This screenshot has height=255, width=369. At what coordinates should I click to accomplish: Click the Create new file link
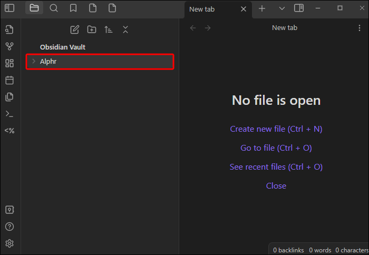point(276,129)
